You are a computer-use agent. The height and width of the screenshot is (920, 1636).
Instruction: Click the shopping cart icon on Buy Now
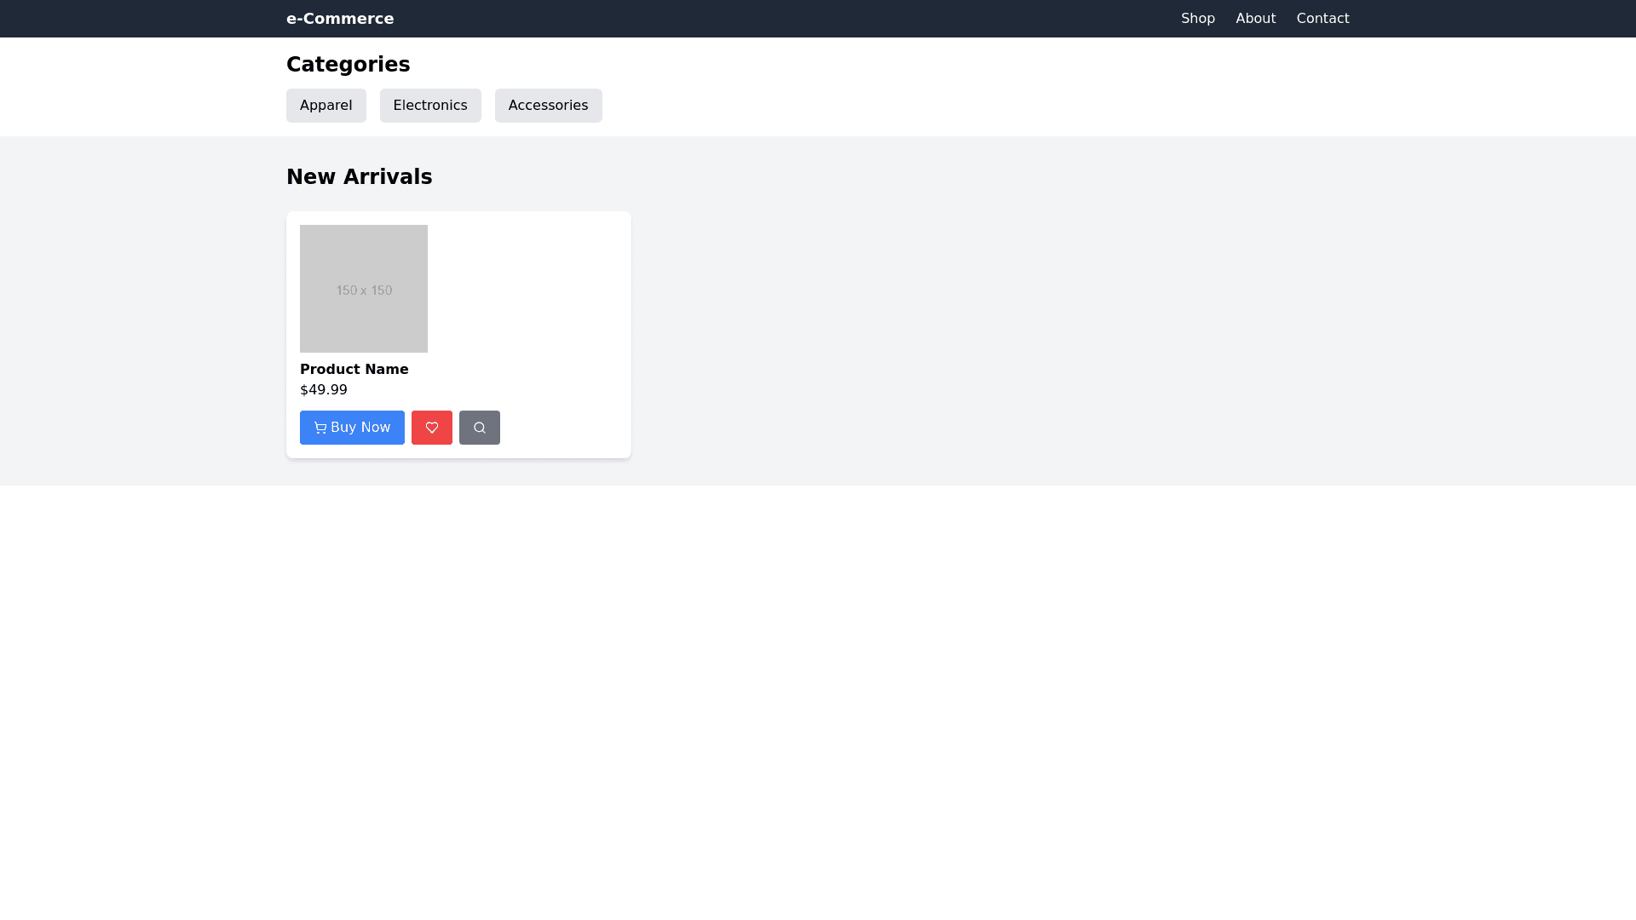(320, 428)
